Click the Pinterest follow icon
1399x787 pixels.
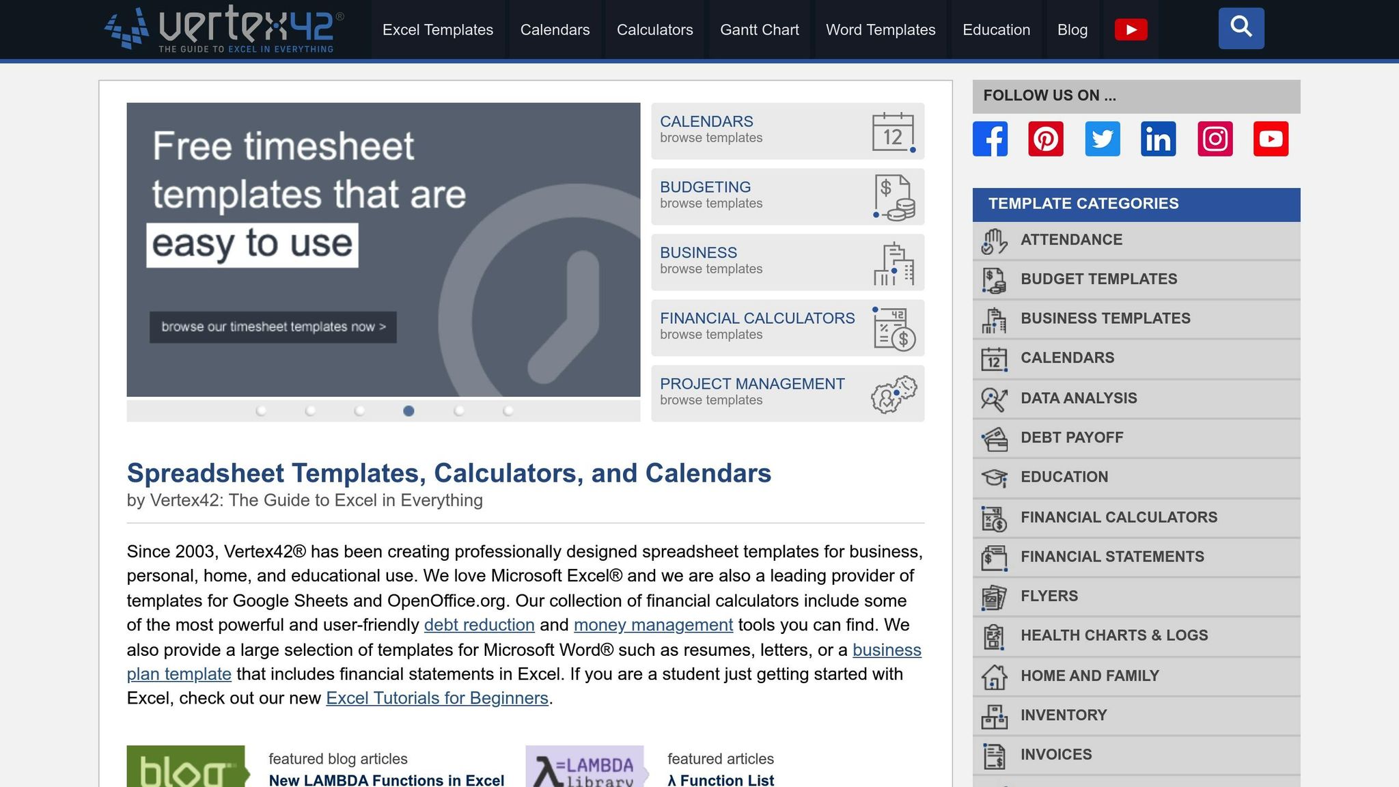(1046, 139)
